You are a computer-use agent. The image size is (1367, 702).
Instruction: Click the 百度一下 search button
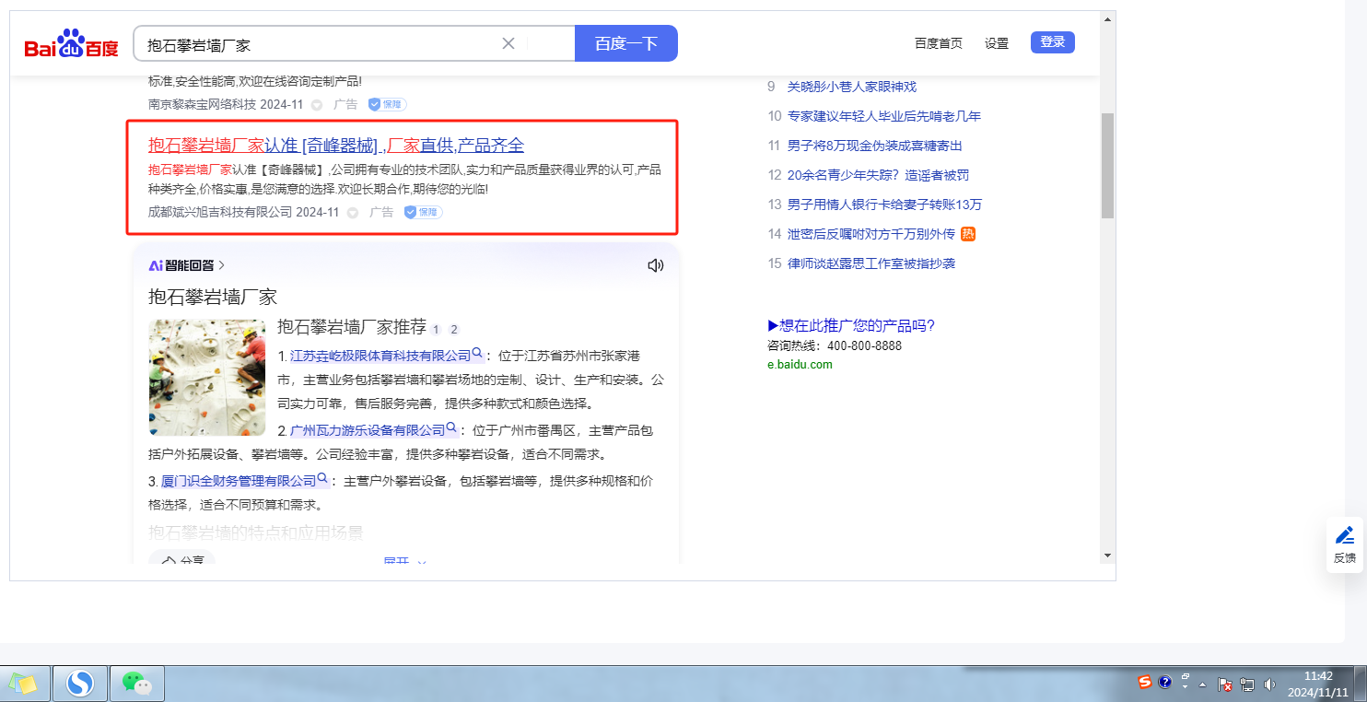(x=625, y=43)
